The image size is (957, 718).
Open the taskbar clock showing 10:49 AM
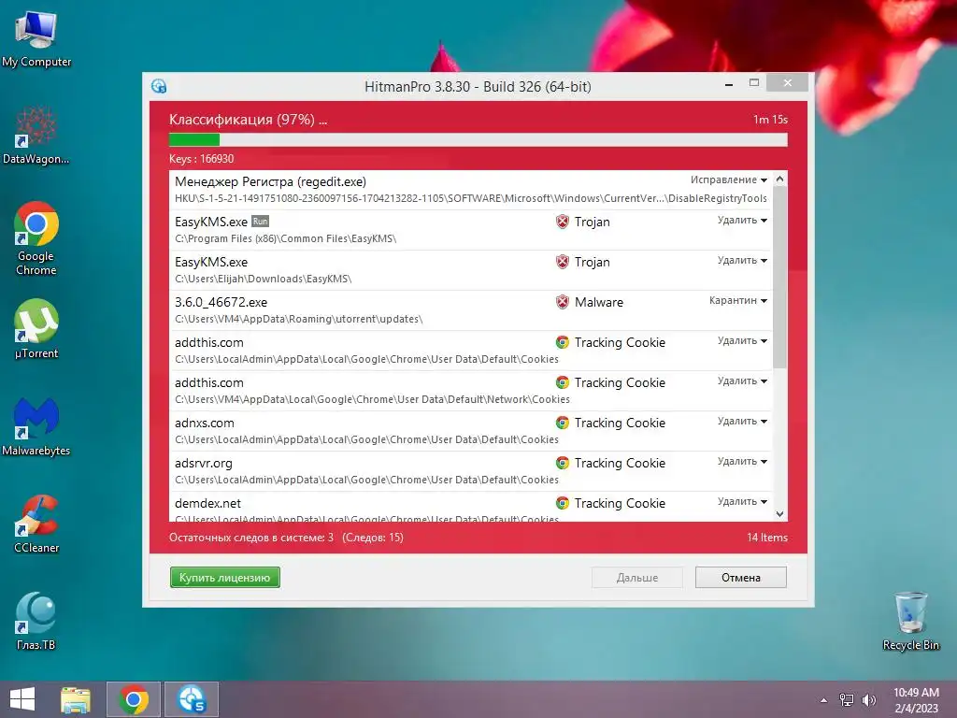(916, 700)
